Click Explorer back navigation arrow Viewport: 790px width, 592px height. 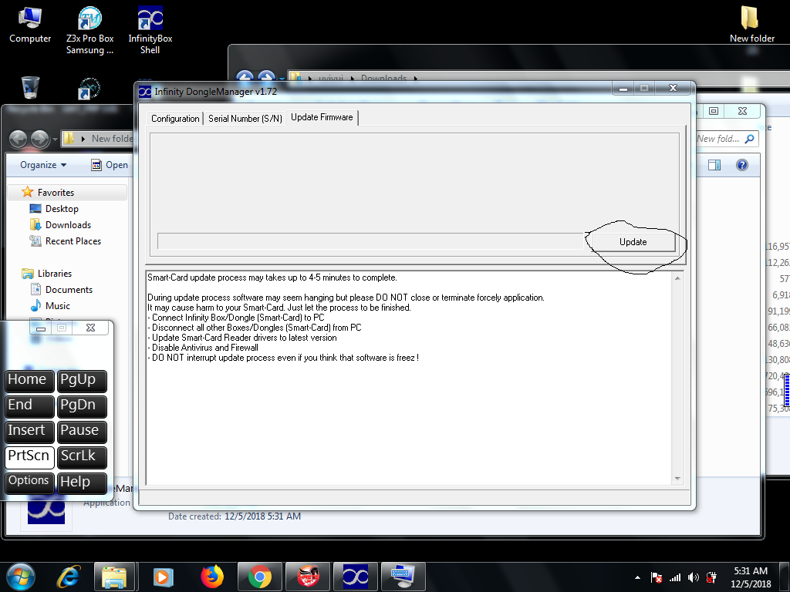pyautogui.click(x=19, y=139)
